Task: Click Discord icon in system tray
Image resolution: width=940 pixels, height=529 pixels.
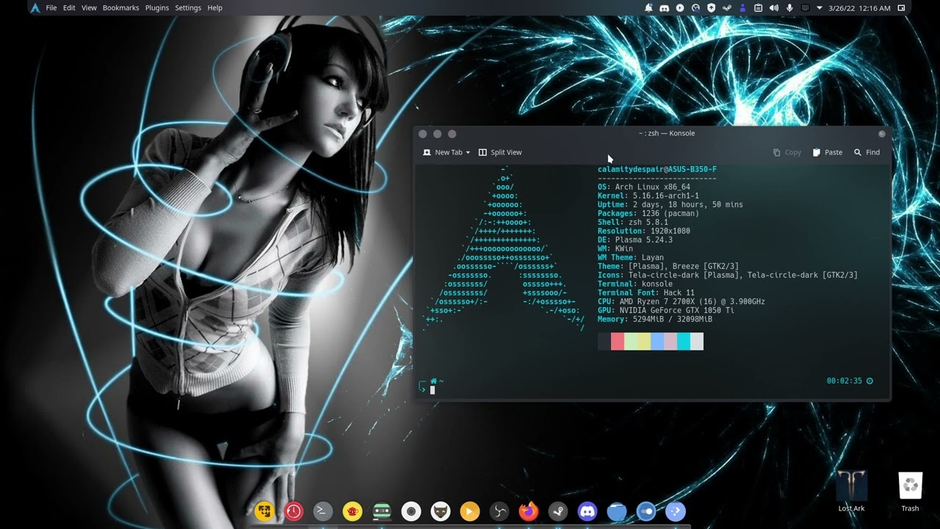Action: (x=665, y=8)
